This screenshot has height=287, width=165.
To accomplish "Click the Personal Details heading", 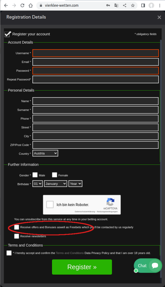I will (21, 90).
